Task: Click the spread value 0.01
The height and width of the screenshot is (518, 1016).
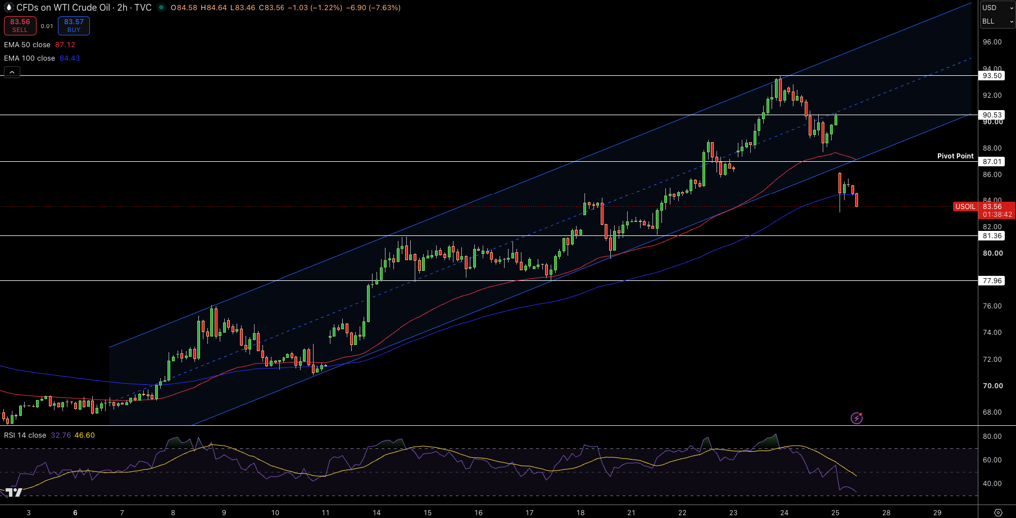Action: tap(47, 26)
